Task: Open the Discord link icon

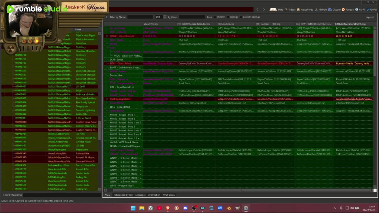Action: click(330, 9)
